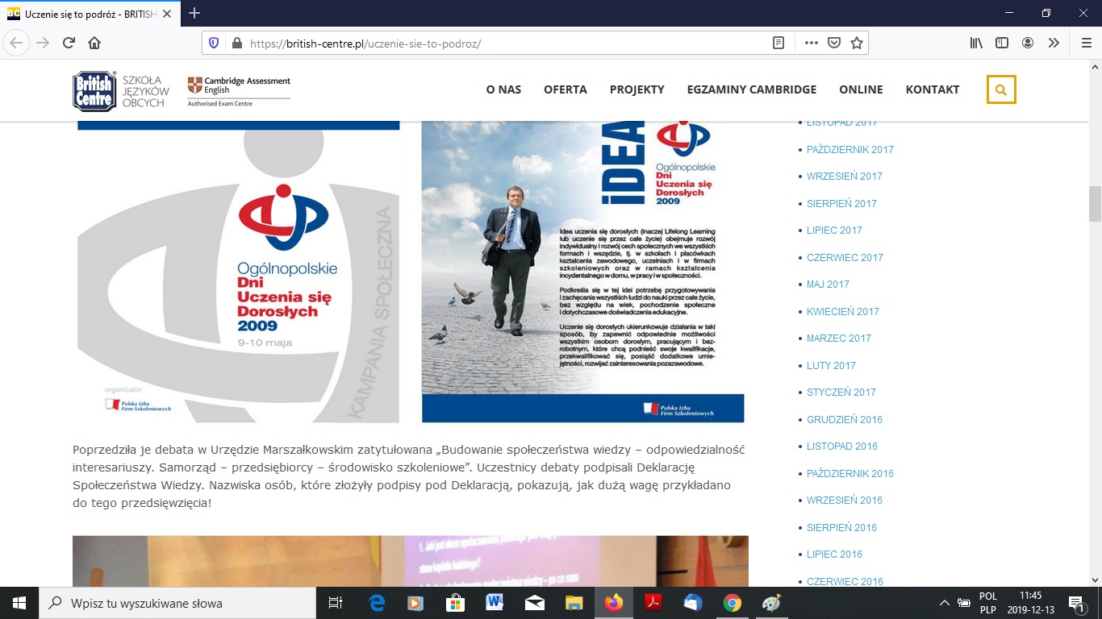
Task: Open archive PAŹDZIERNIK 2016
Action: tap(850, 473)
